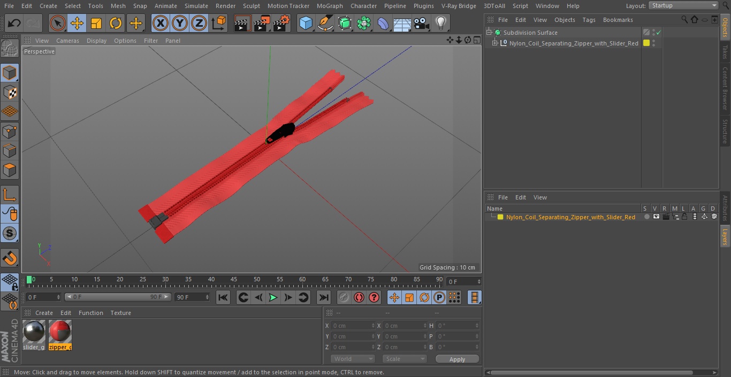Toggle layer render clapper icon

click(666, 217)
